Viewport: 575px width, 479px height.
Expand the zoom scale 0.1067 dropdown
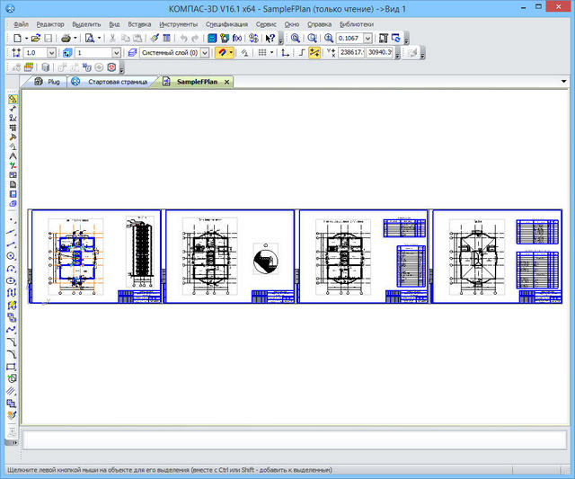pos(367,39)
